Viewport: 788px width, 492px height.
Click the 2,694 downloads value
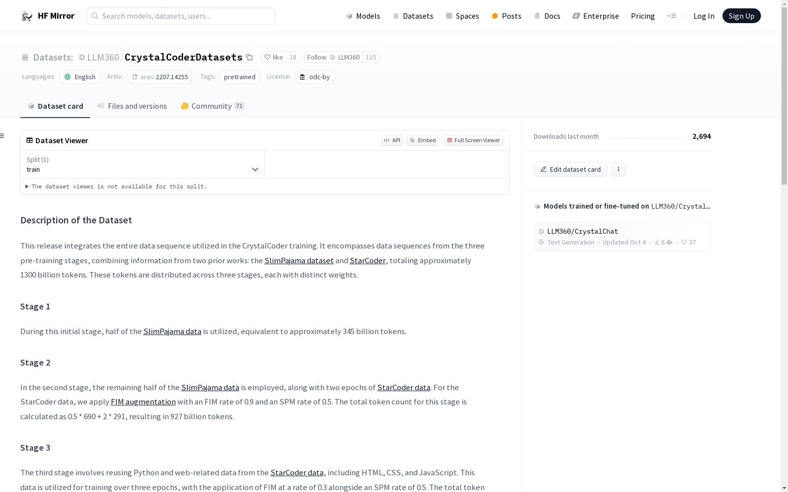click(x=702, y=137)
